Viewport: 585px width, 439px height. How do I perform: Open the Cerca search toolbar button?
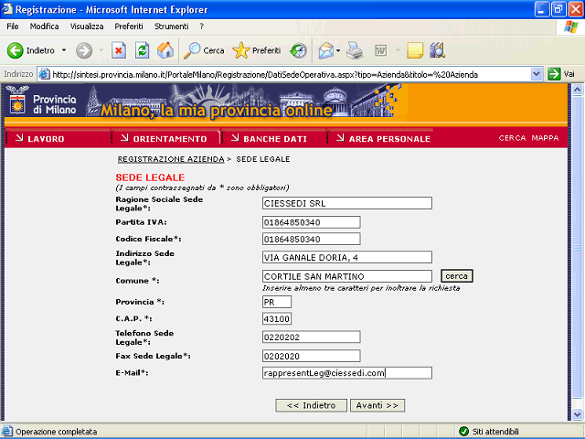point(204,50)
